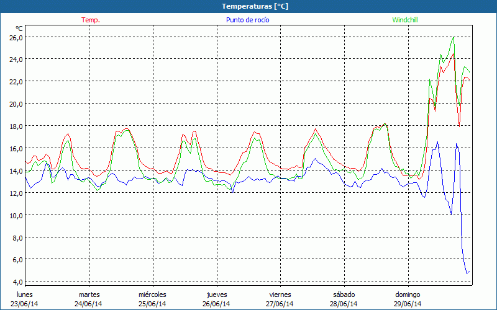Select the green Windchill legend label
Viewport: 497px width, 310px height.
click(x=405, y=20)
